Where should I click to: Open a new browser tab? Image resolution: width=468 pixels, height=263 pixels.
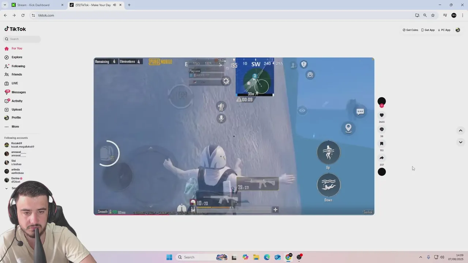(x=129, y=5)
